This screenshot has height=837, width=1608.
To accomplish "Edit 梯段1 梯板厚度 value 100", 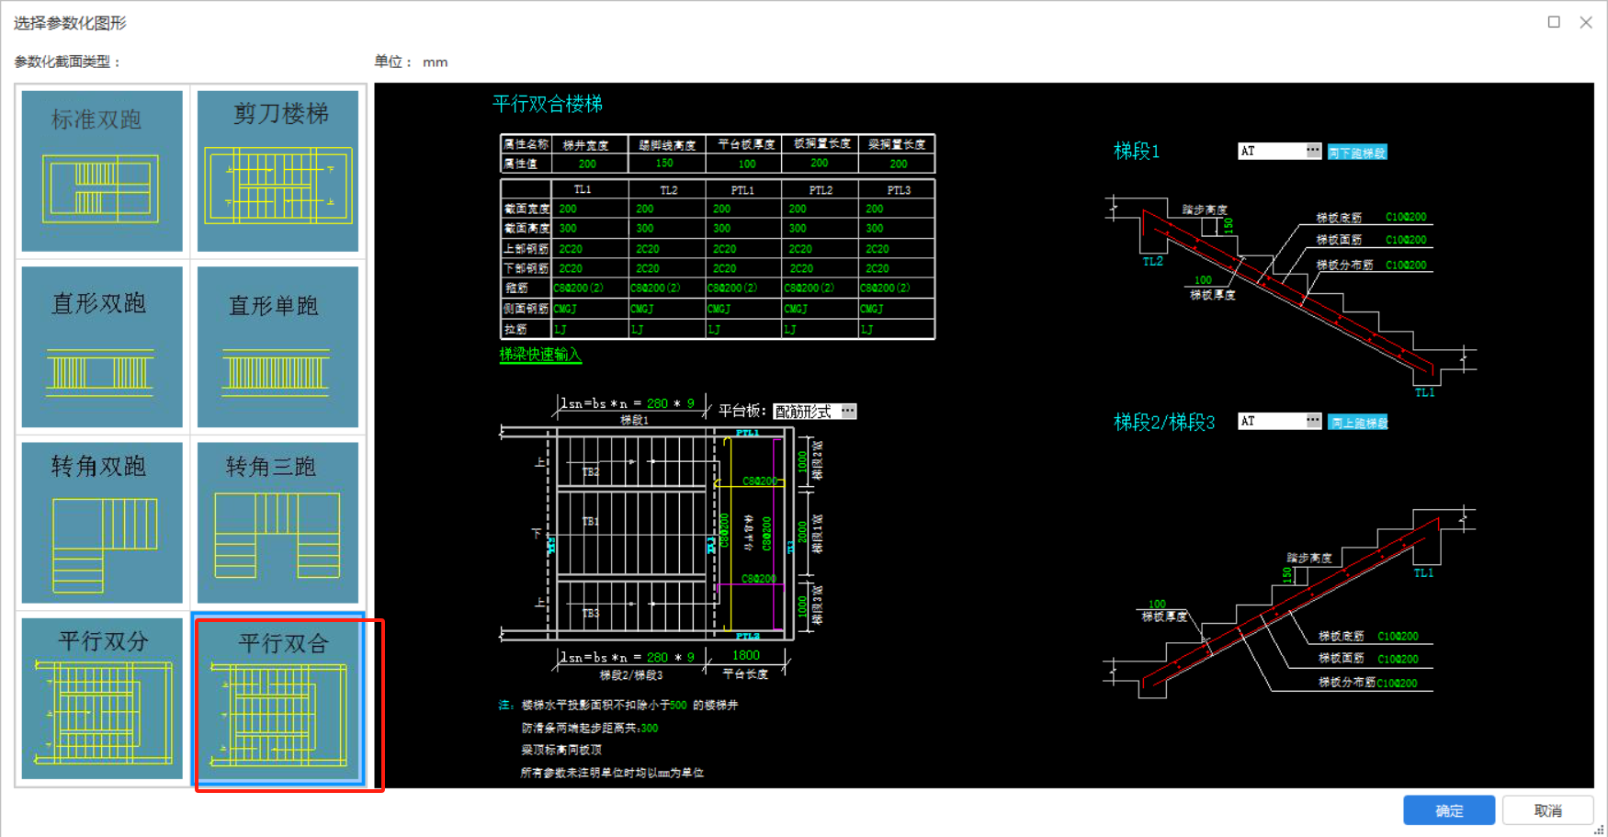I will (1203, 280).
